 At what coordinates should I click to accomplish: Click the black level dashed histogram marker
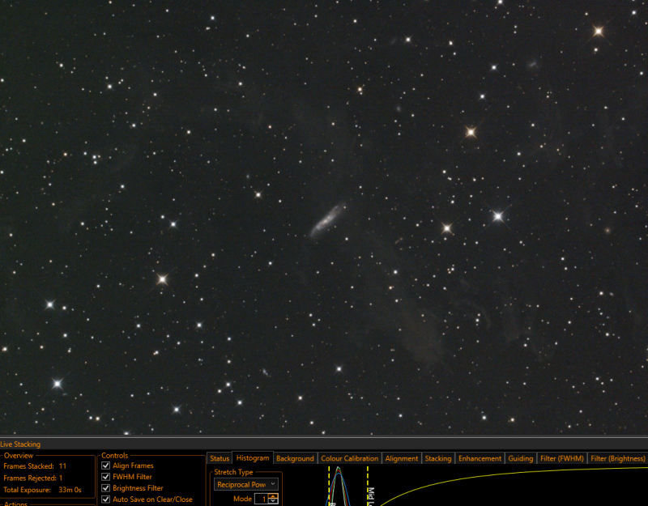point(330,486)
